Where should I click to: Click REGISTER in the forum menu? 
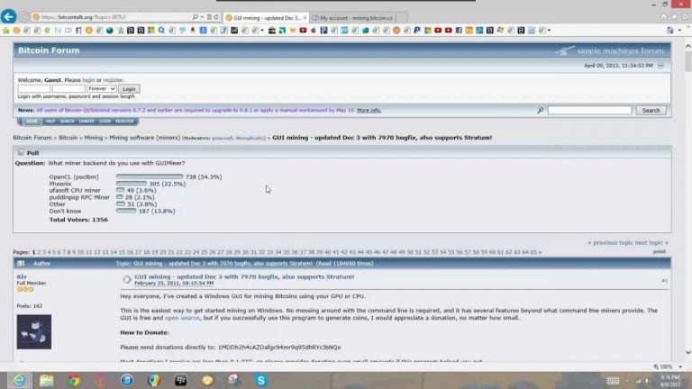tap(124, 122)
